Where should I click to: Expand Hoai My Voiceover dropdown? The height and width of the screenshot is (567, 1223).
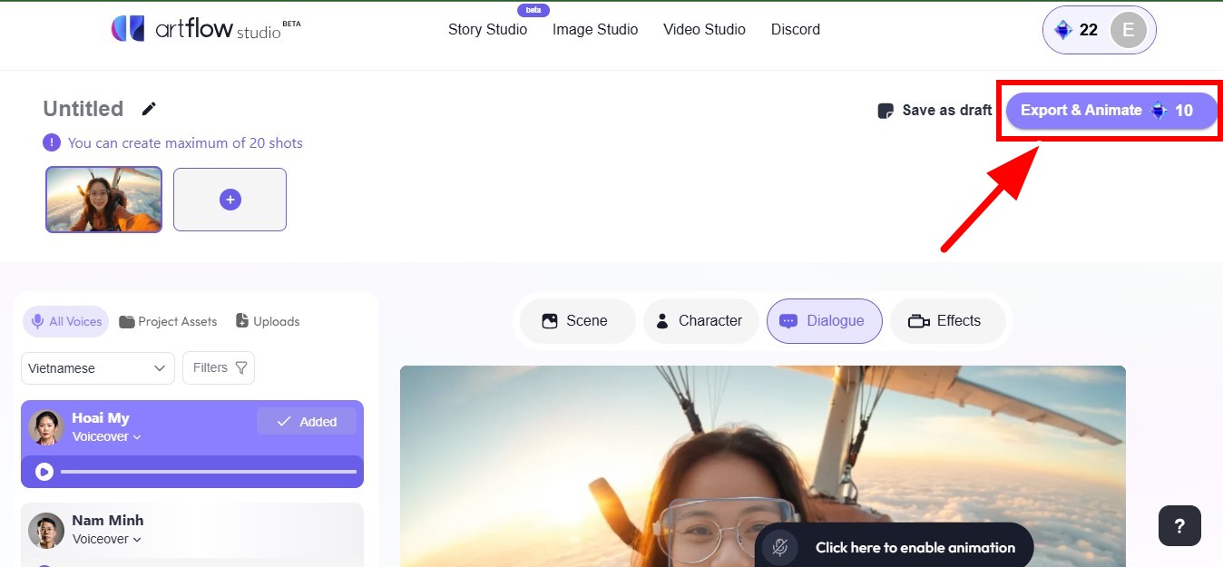(107, 437)
